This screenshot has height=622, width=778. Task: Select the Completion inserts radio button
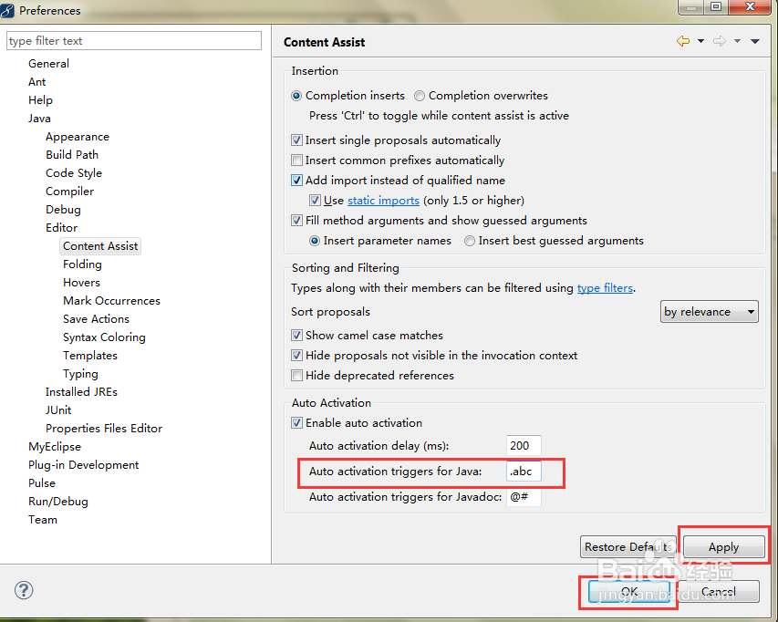click(x=296, y=96)
